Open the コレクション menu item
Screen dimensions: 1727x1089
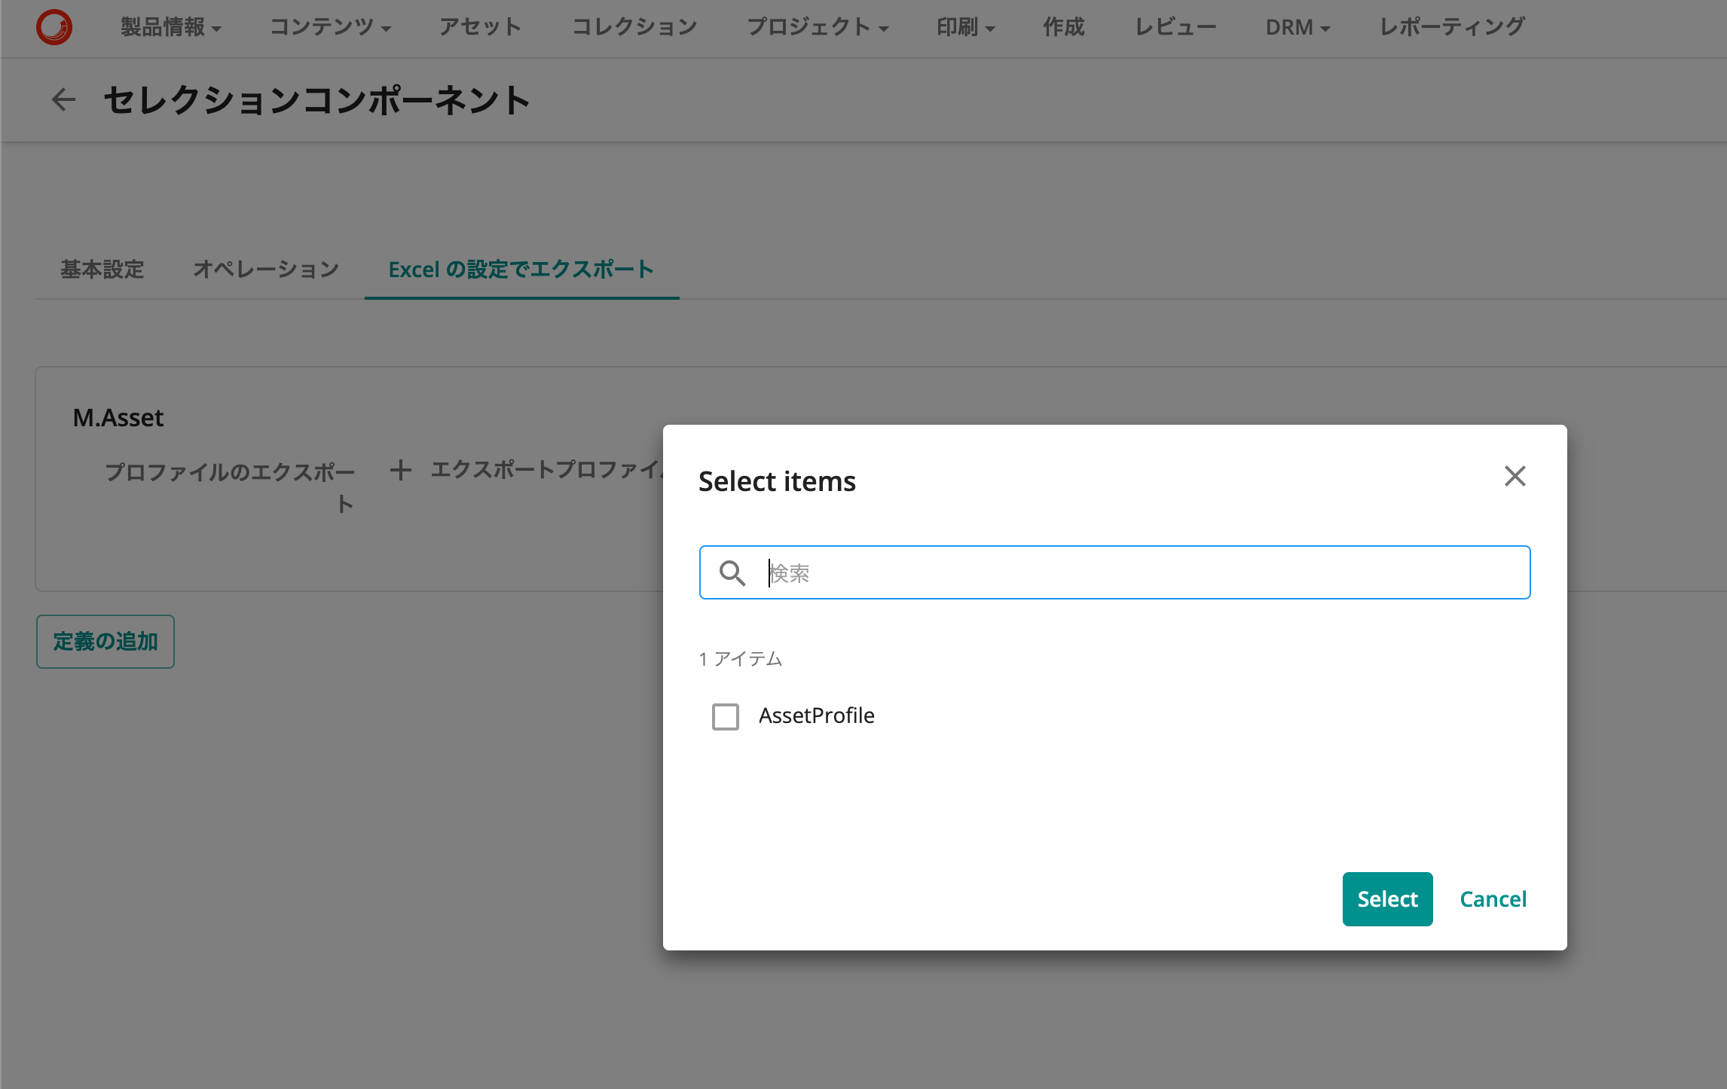634,27
